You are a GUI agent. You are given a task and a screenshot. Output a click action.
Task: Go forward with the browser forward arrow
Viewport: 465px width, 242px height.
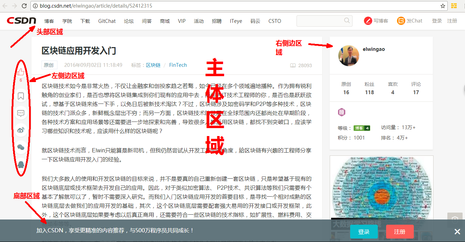[15, 6]
